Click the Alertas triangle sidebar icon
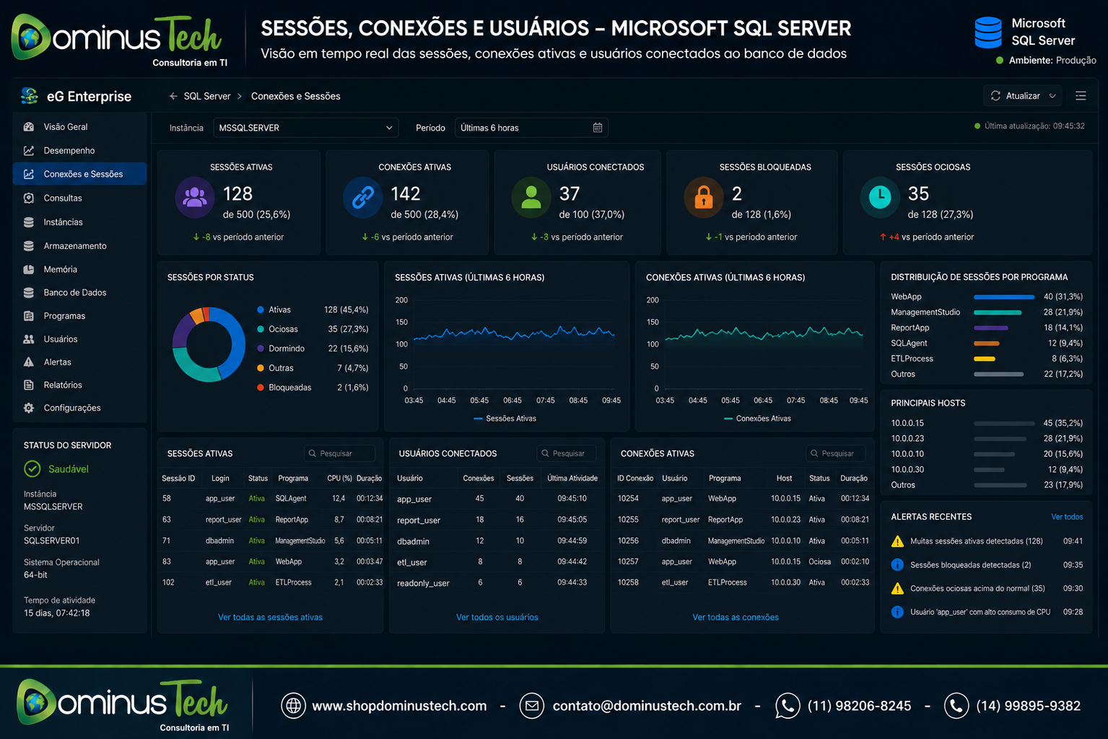 pos(29,362)
